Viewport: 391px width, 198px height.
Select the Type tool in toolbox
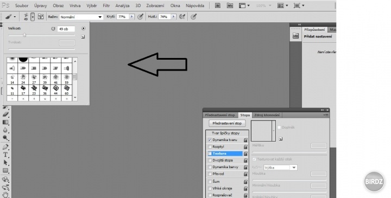(x=5, y=155)
